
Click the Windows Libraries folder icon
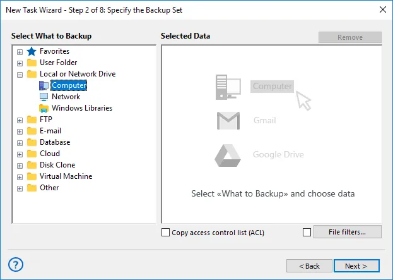tap(44, 108)
